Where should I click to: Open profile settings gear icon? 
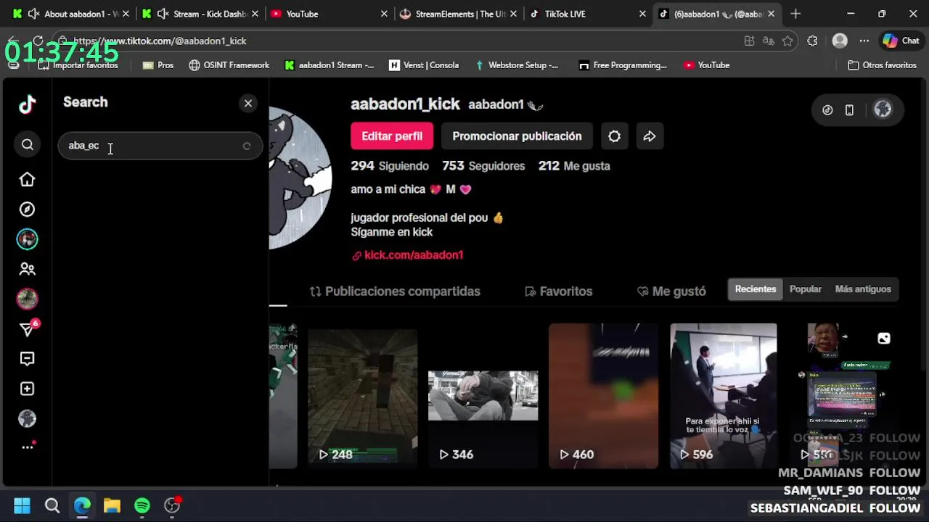614,136
